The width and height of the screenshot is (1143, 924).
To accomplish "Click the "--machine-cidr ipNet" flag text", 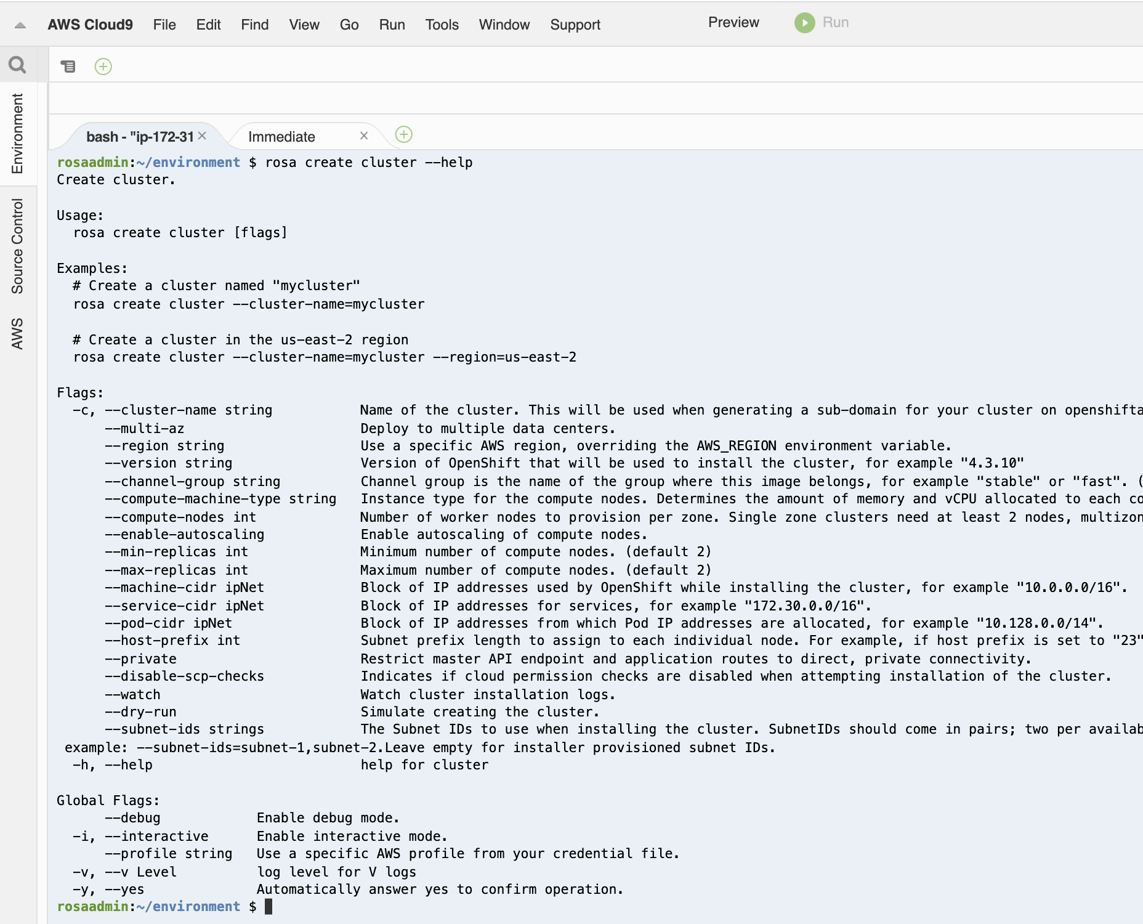I will pyautogui.click(x=185, y=588).
